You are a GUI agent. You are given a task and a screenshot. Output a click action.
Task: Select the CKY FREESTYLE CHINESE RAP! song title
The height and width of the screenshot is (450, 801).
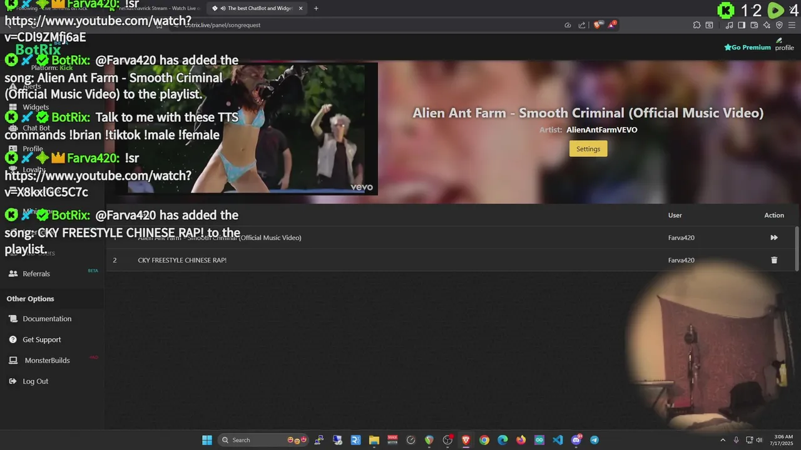tap(182, 260)
